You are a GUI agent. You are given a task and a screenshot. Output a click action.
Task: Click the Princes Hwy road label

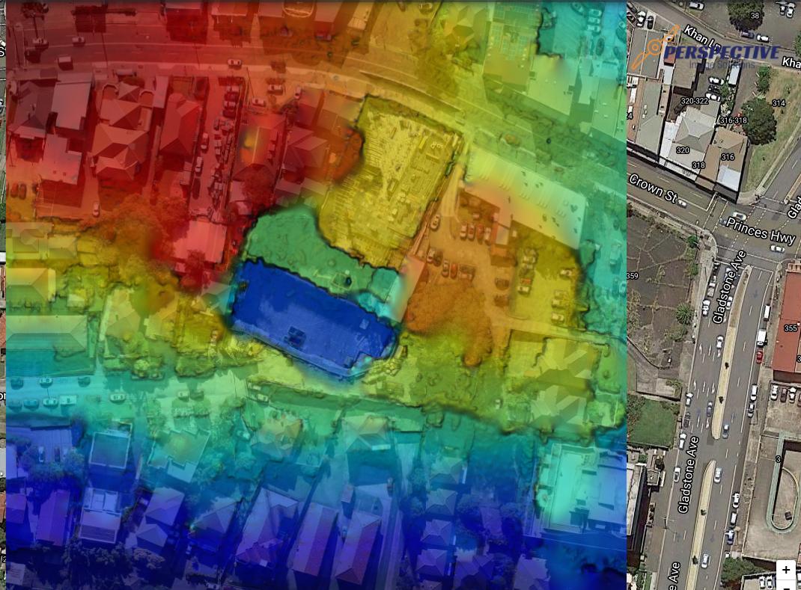click(760, 231)
